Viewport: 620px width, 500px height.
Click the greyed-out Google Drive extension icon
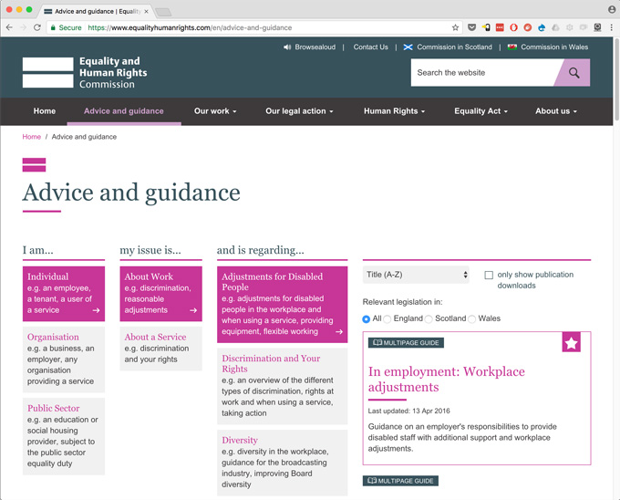pyautogui.click(x=555, y=27)
